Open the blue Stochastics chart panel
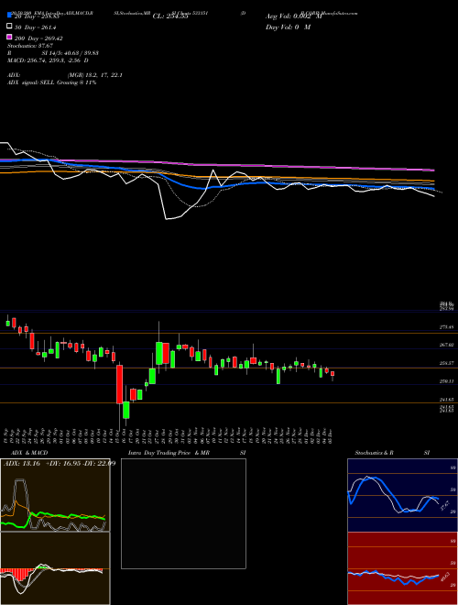Viewport: 458px width, 605px height. (x=402, y=495)
